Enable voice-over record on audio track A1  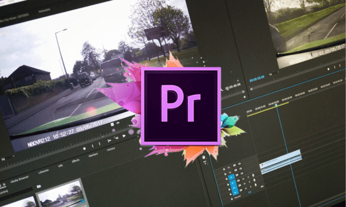coord(253,175)
